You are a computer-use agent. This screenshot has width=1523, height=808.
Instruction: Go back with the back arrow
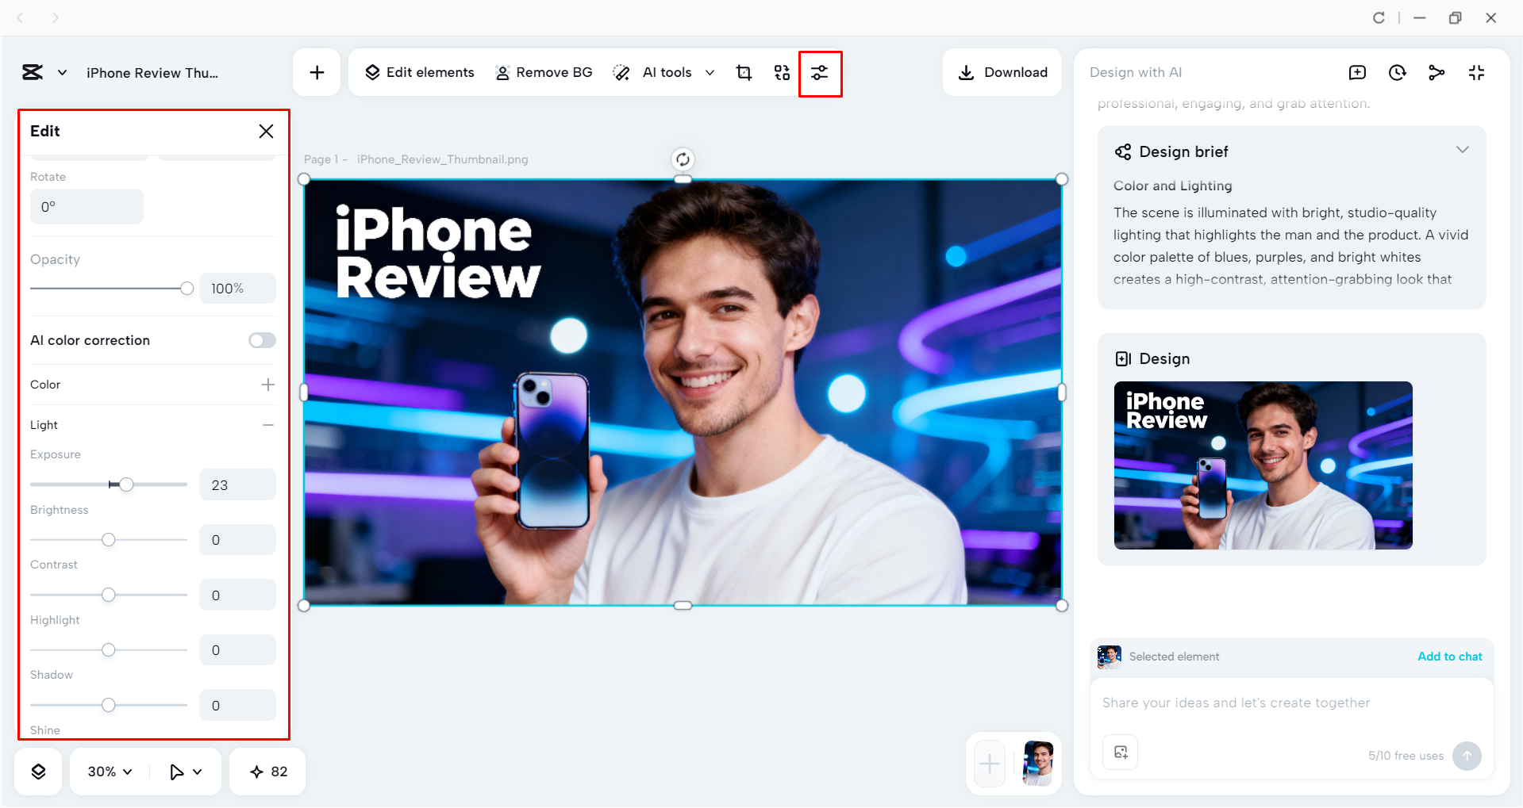click(x=21, y=17)
